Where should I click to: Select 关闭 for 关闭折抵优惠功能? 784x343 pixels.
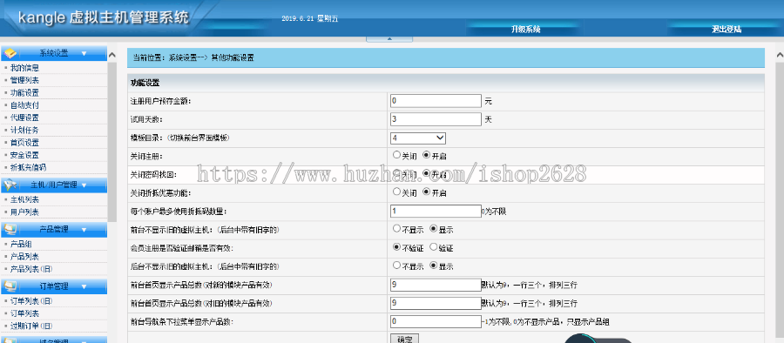pos(396,192)
